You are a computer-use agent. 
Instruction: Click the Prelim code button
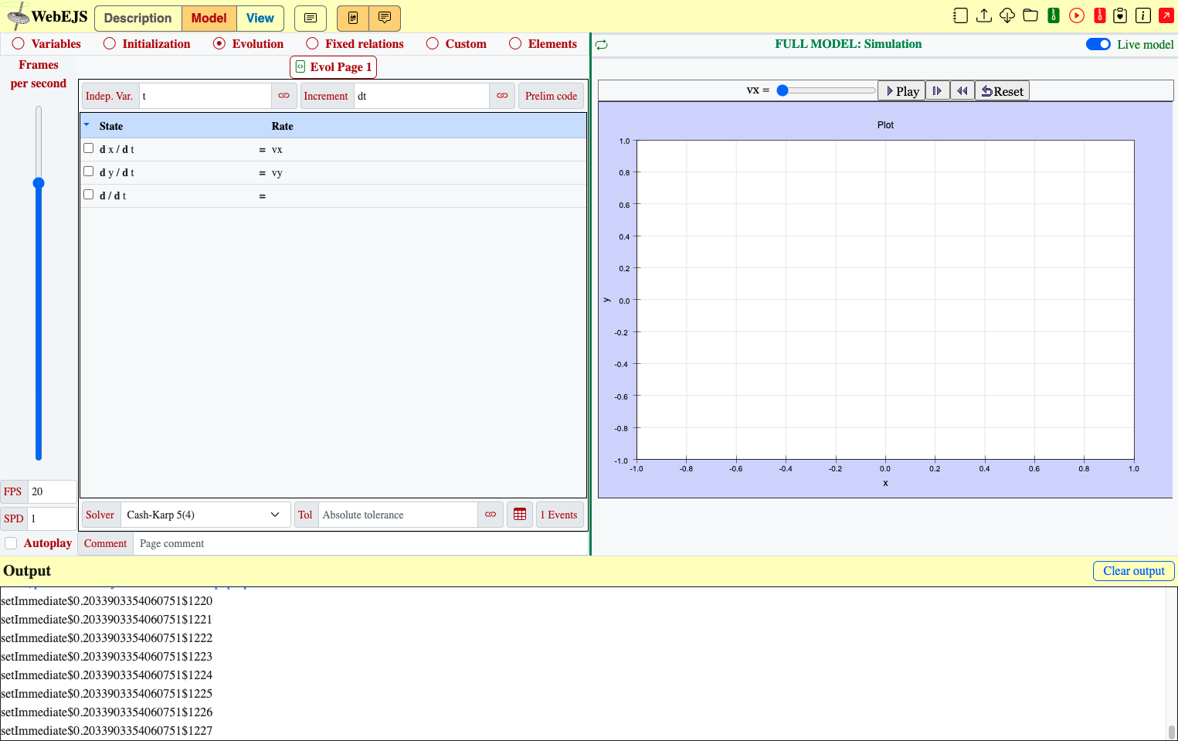coord(551,96)
